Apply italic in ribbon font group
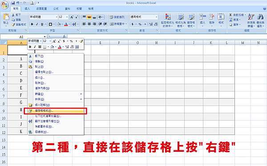This screenshot has height=166, width=267. [37, 24]
